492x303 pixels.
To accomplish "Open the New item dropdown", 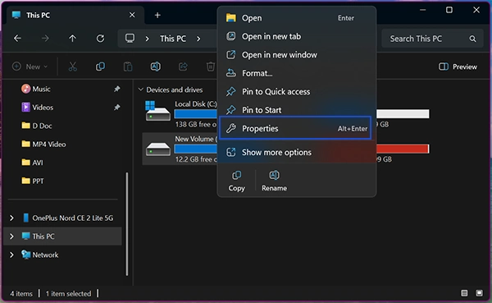I will pyautogui.click(x=30, y=67).
